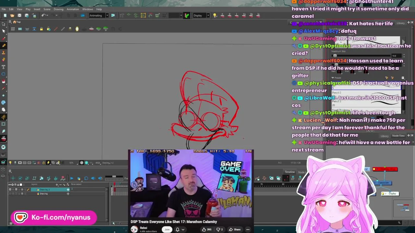
Task: Toggle Sound playback speaker icon
Action: (x=93, y=178)
